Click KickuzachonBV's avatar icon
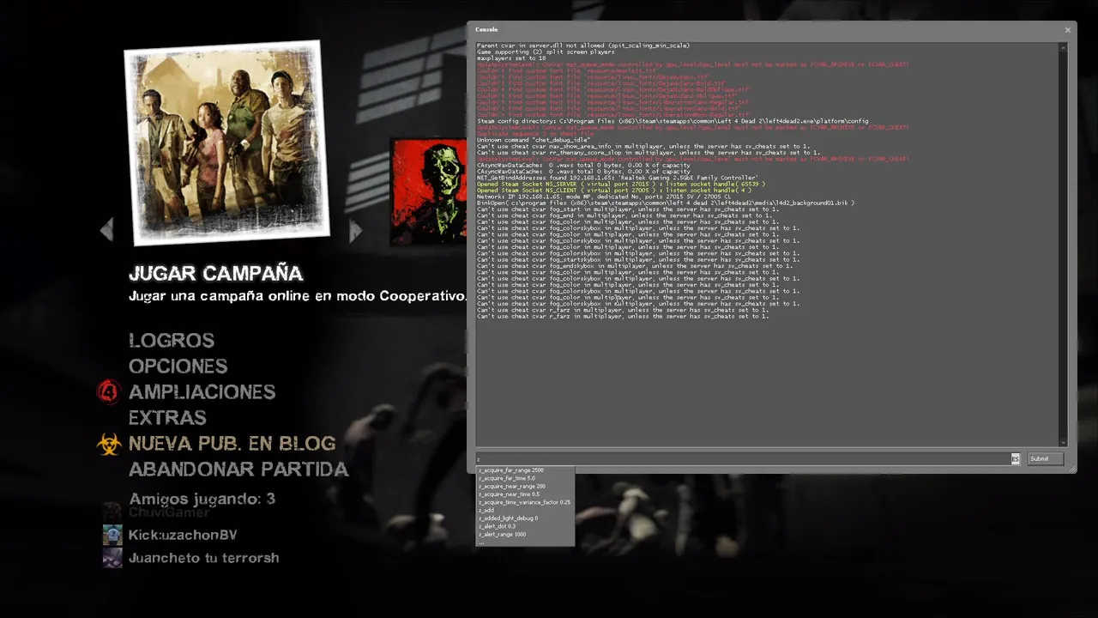This screenshot has height=618, width=1098. point(112,535)
